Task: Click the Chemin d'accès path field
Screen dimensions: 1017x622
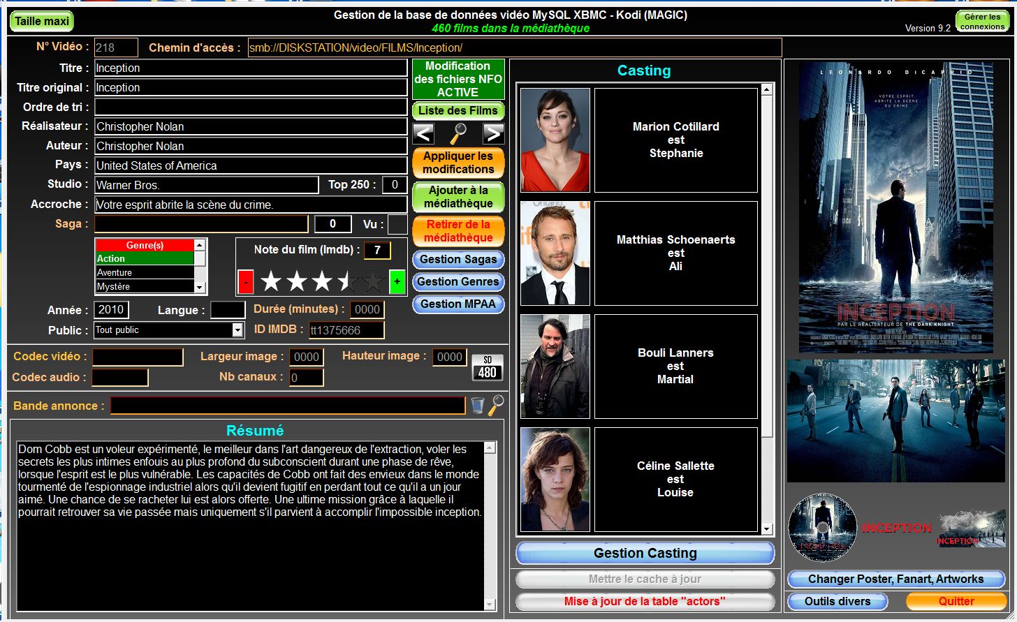Action: click(515, 47)
